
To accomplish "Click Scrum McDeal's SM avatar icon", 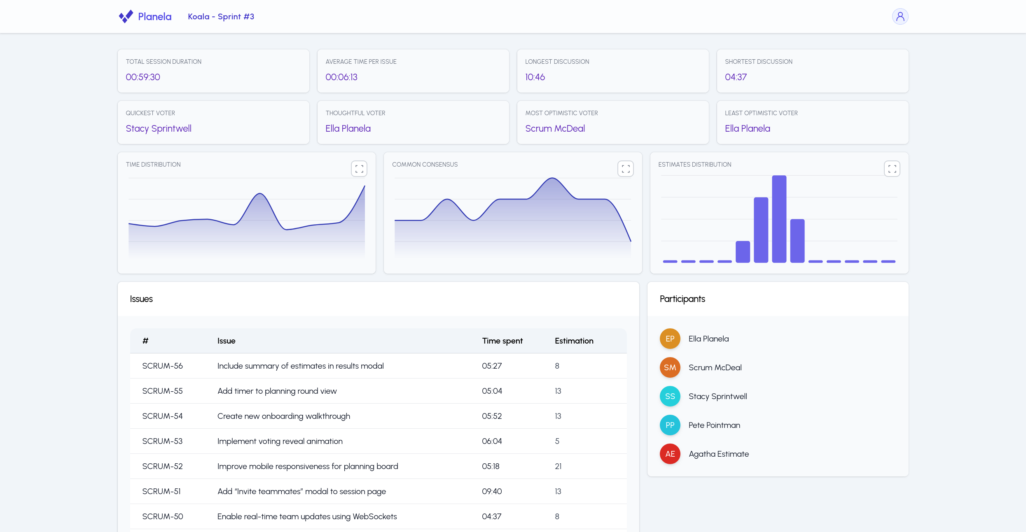I will click(x=670, y=367).
